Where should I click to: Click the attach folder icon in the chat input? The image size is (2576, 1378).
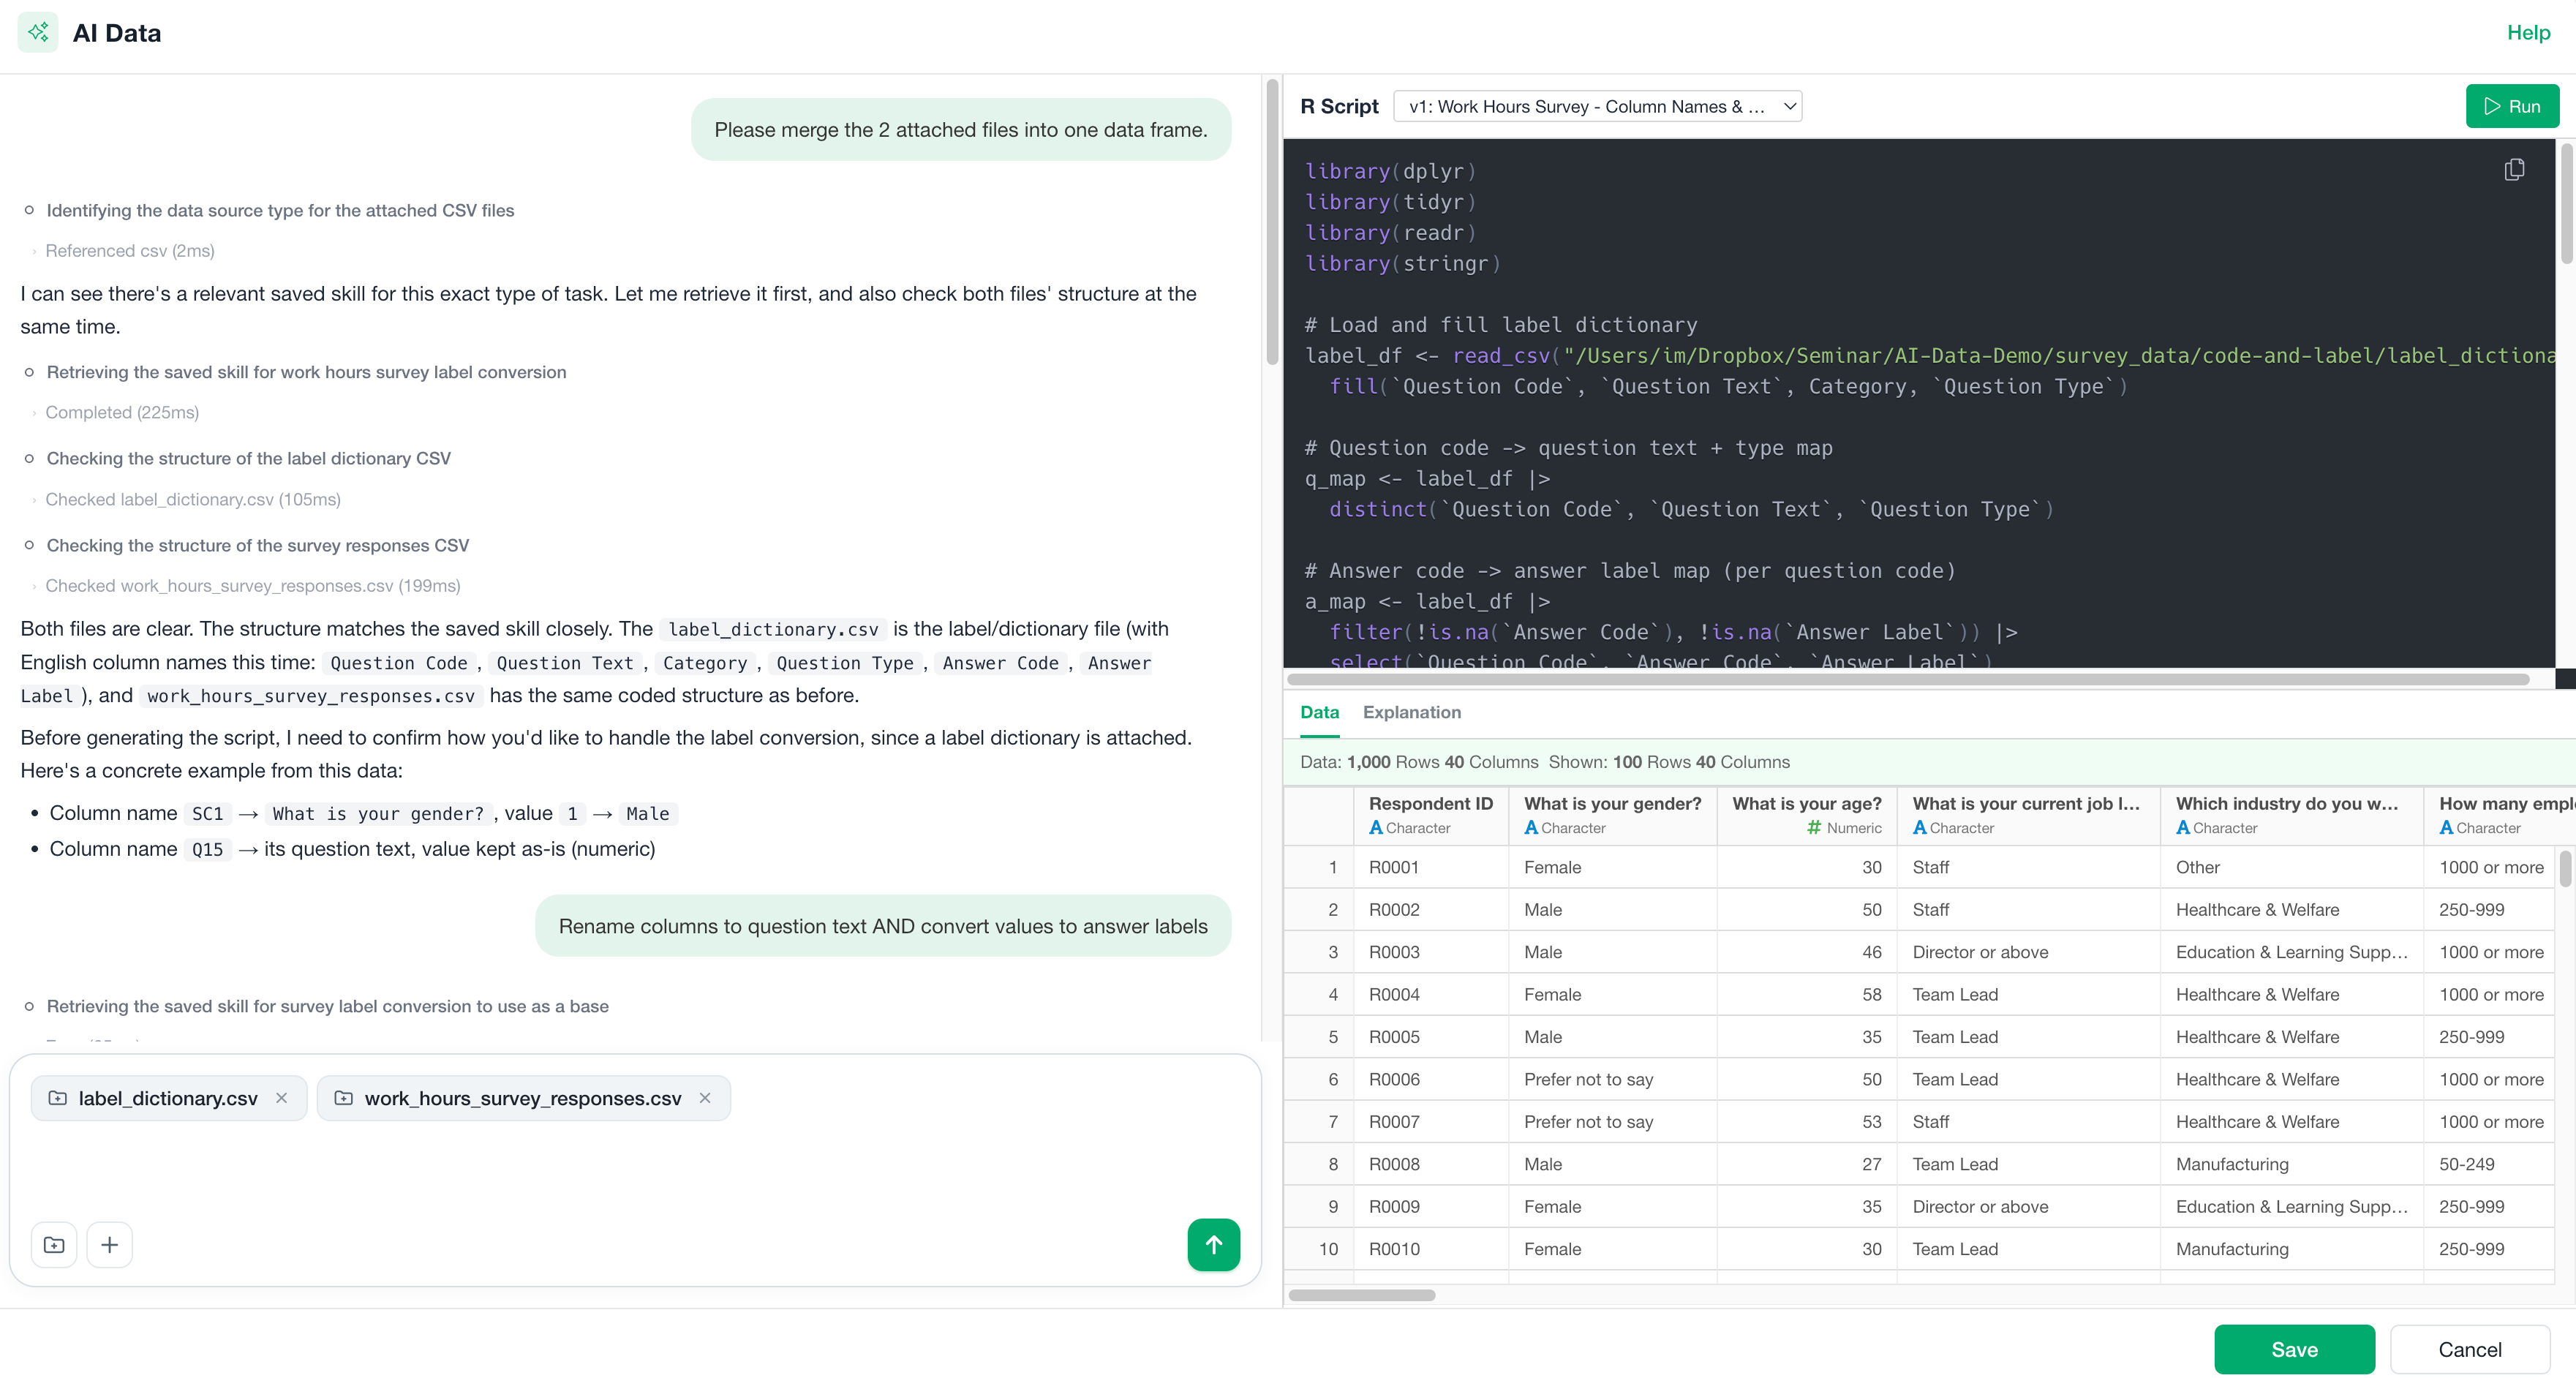54,1244
